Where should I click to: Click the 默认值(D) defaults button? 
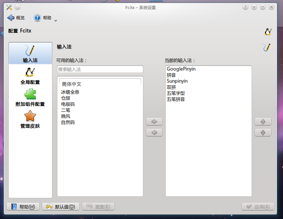point(61,207)
